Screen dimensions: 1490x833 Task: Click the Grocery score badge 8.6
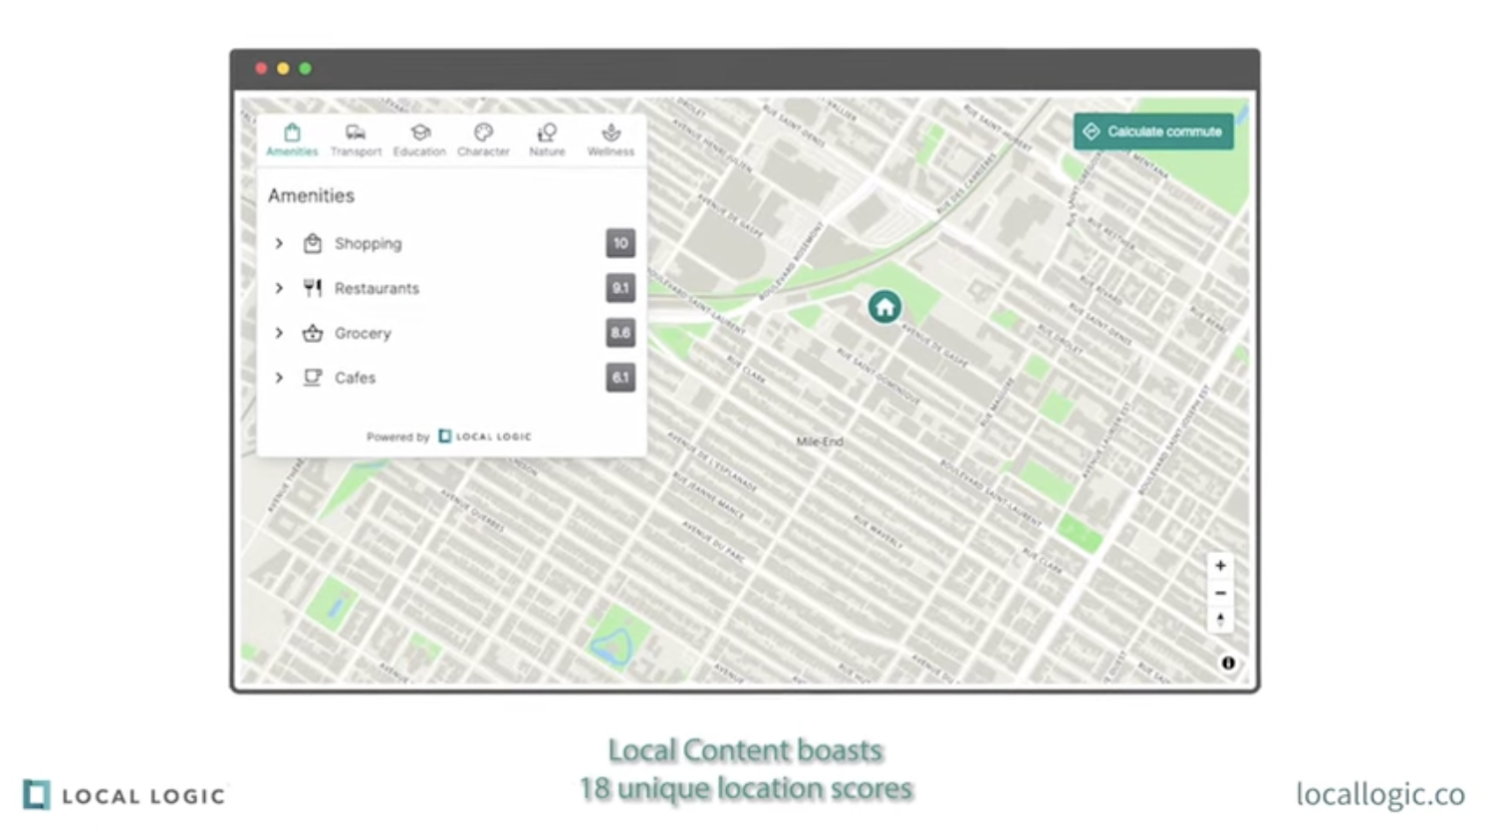[621, 333]
